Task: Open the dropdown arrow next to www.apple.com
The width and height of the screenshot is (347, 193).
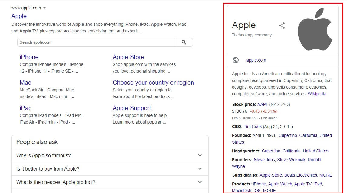Action: (x=45, y=8)
